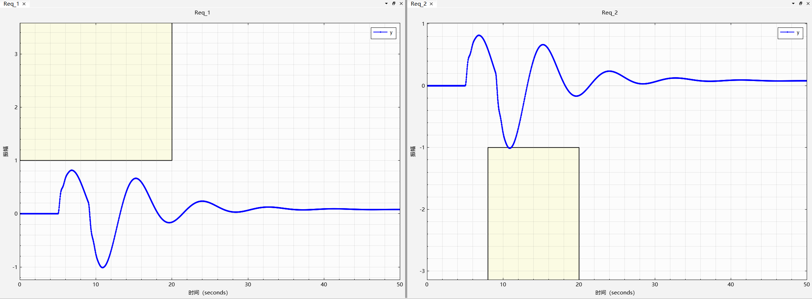The height and width of the screenshot is (299, 812).
Task: Close the Req_2 tab via its X
Action: coord(431,4)
